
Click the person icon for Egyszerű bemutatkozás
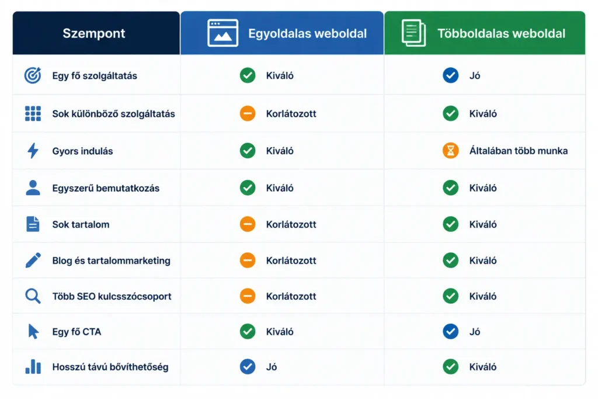pyautogui.click(x=33, y=188)
